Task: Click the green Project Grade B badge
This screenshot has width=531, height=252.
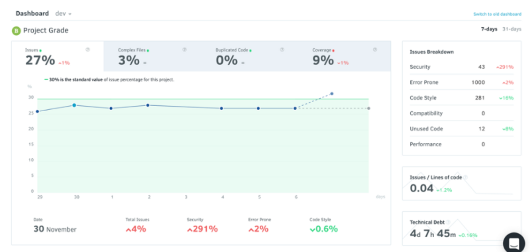Action: tap(16, 30)
